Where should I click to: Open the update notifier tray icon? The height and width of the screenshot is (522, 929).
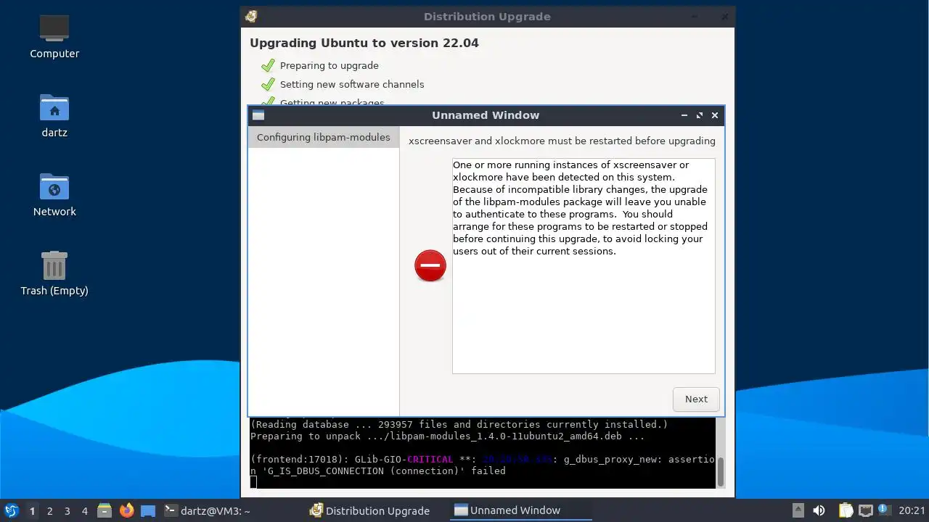(884, 510)
